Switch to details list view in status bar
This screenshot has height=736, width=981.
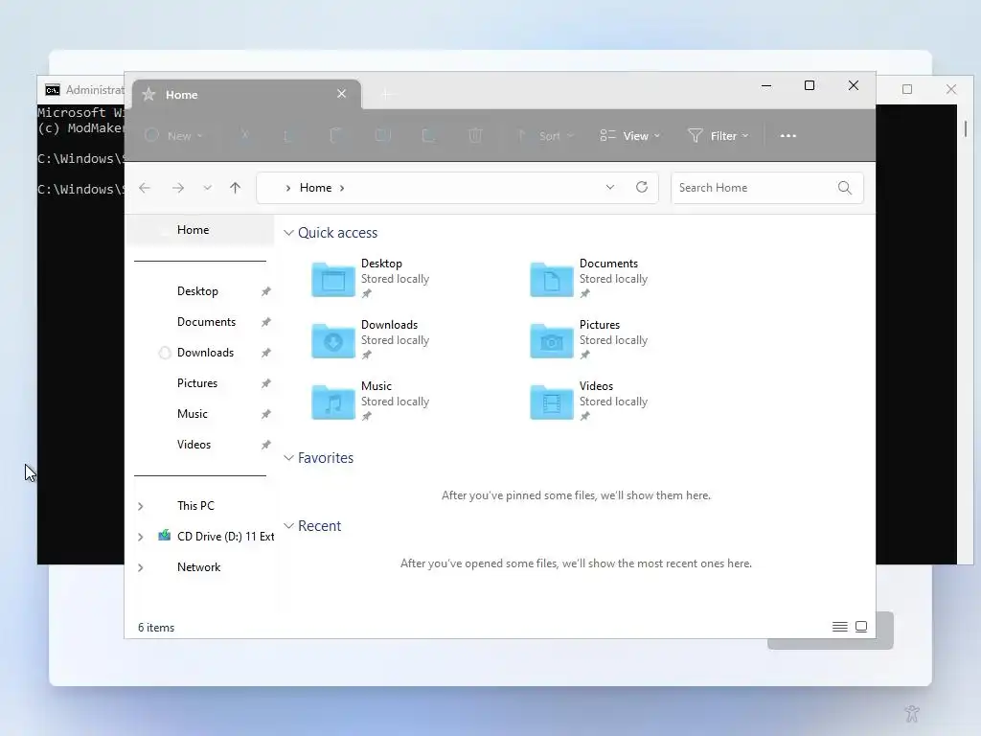839,627
